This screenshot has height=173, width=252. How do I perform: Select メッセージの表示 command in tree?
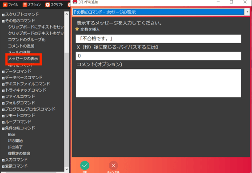[x=23, y=59]
